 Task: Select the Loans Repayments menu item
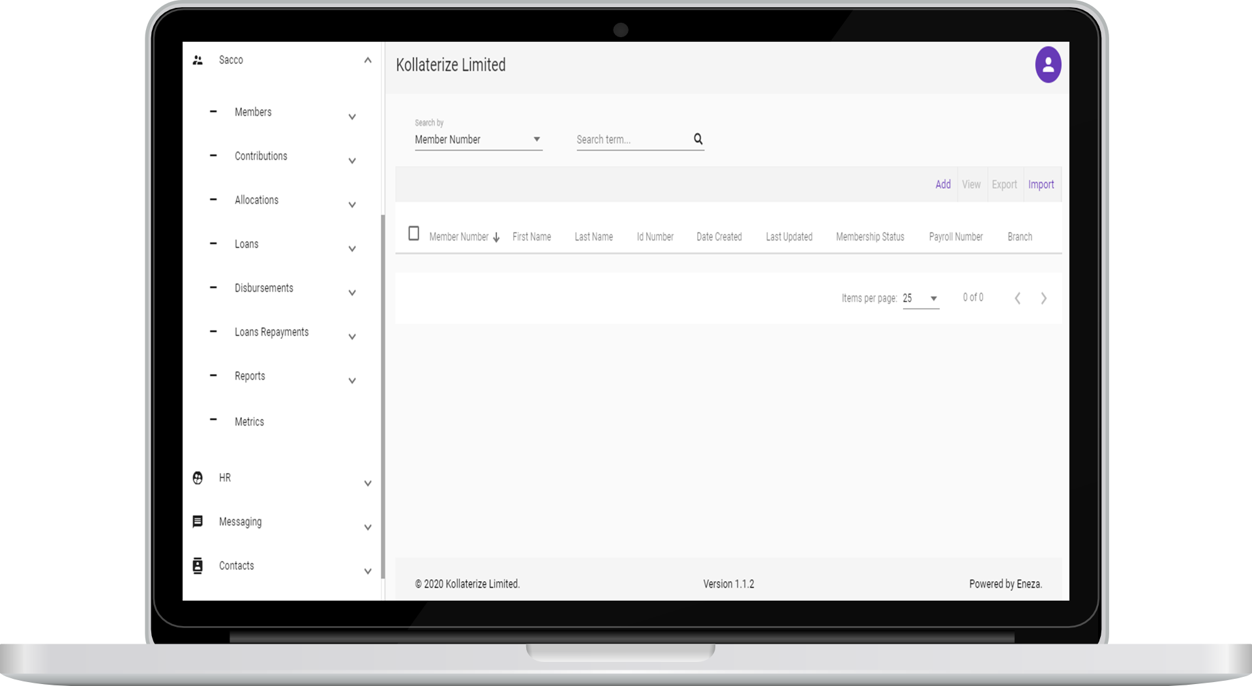tap(272, 332)
